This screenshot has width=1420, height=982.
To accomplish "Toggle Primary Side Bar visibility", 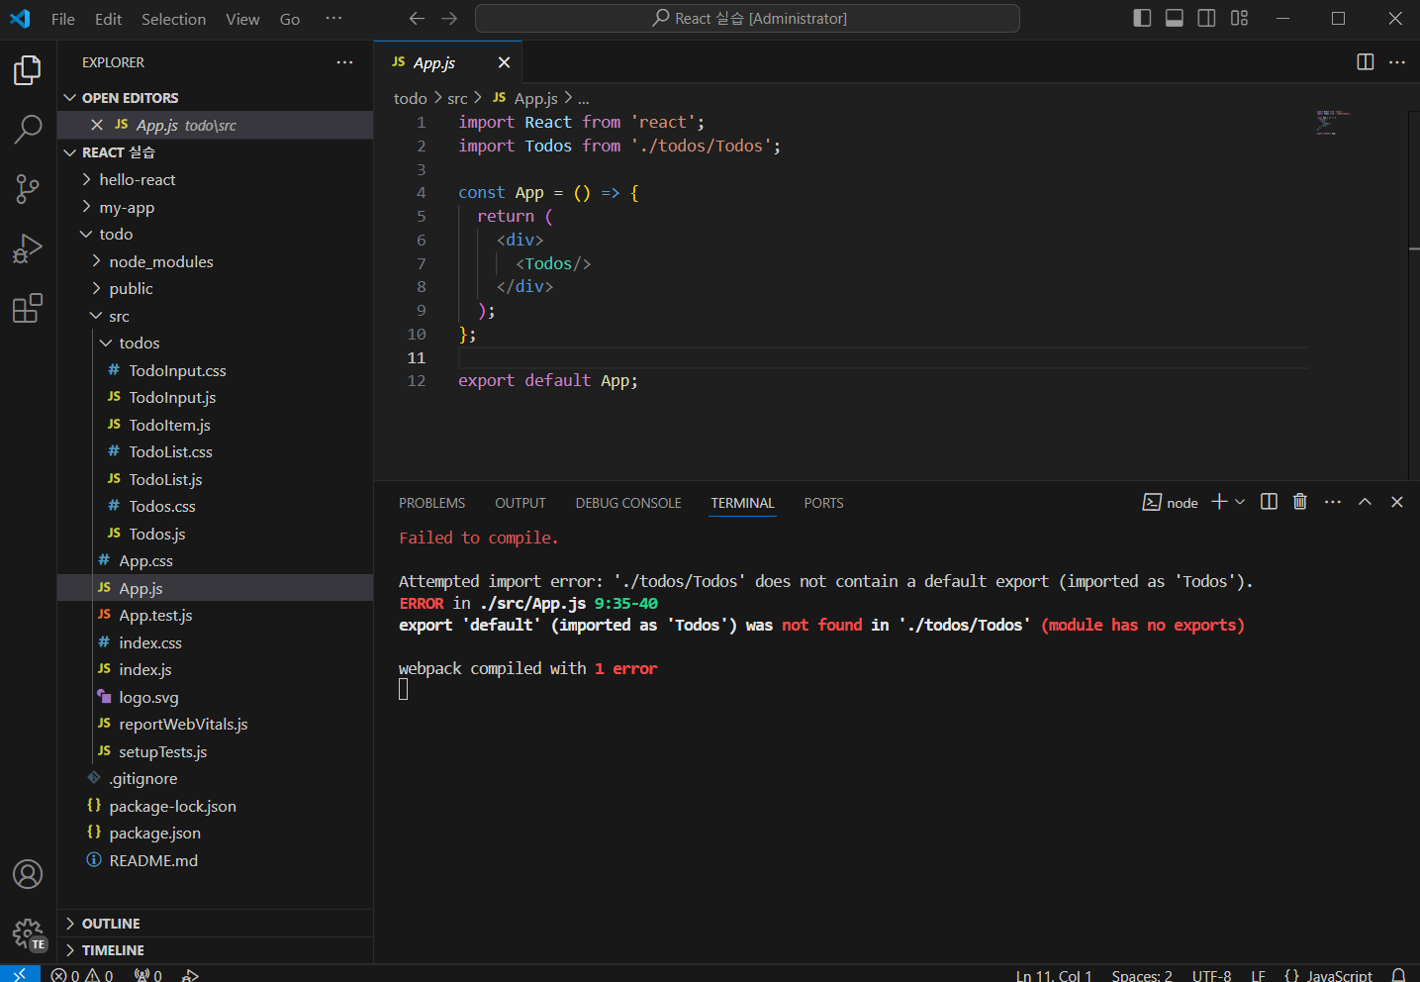I will point(1142,18).
